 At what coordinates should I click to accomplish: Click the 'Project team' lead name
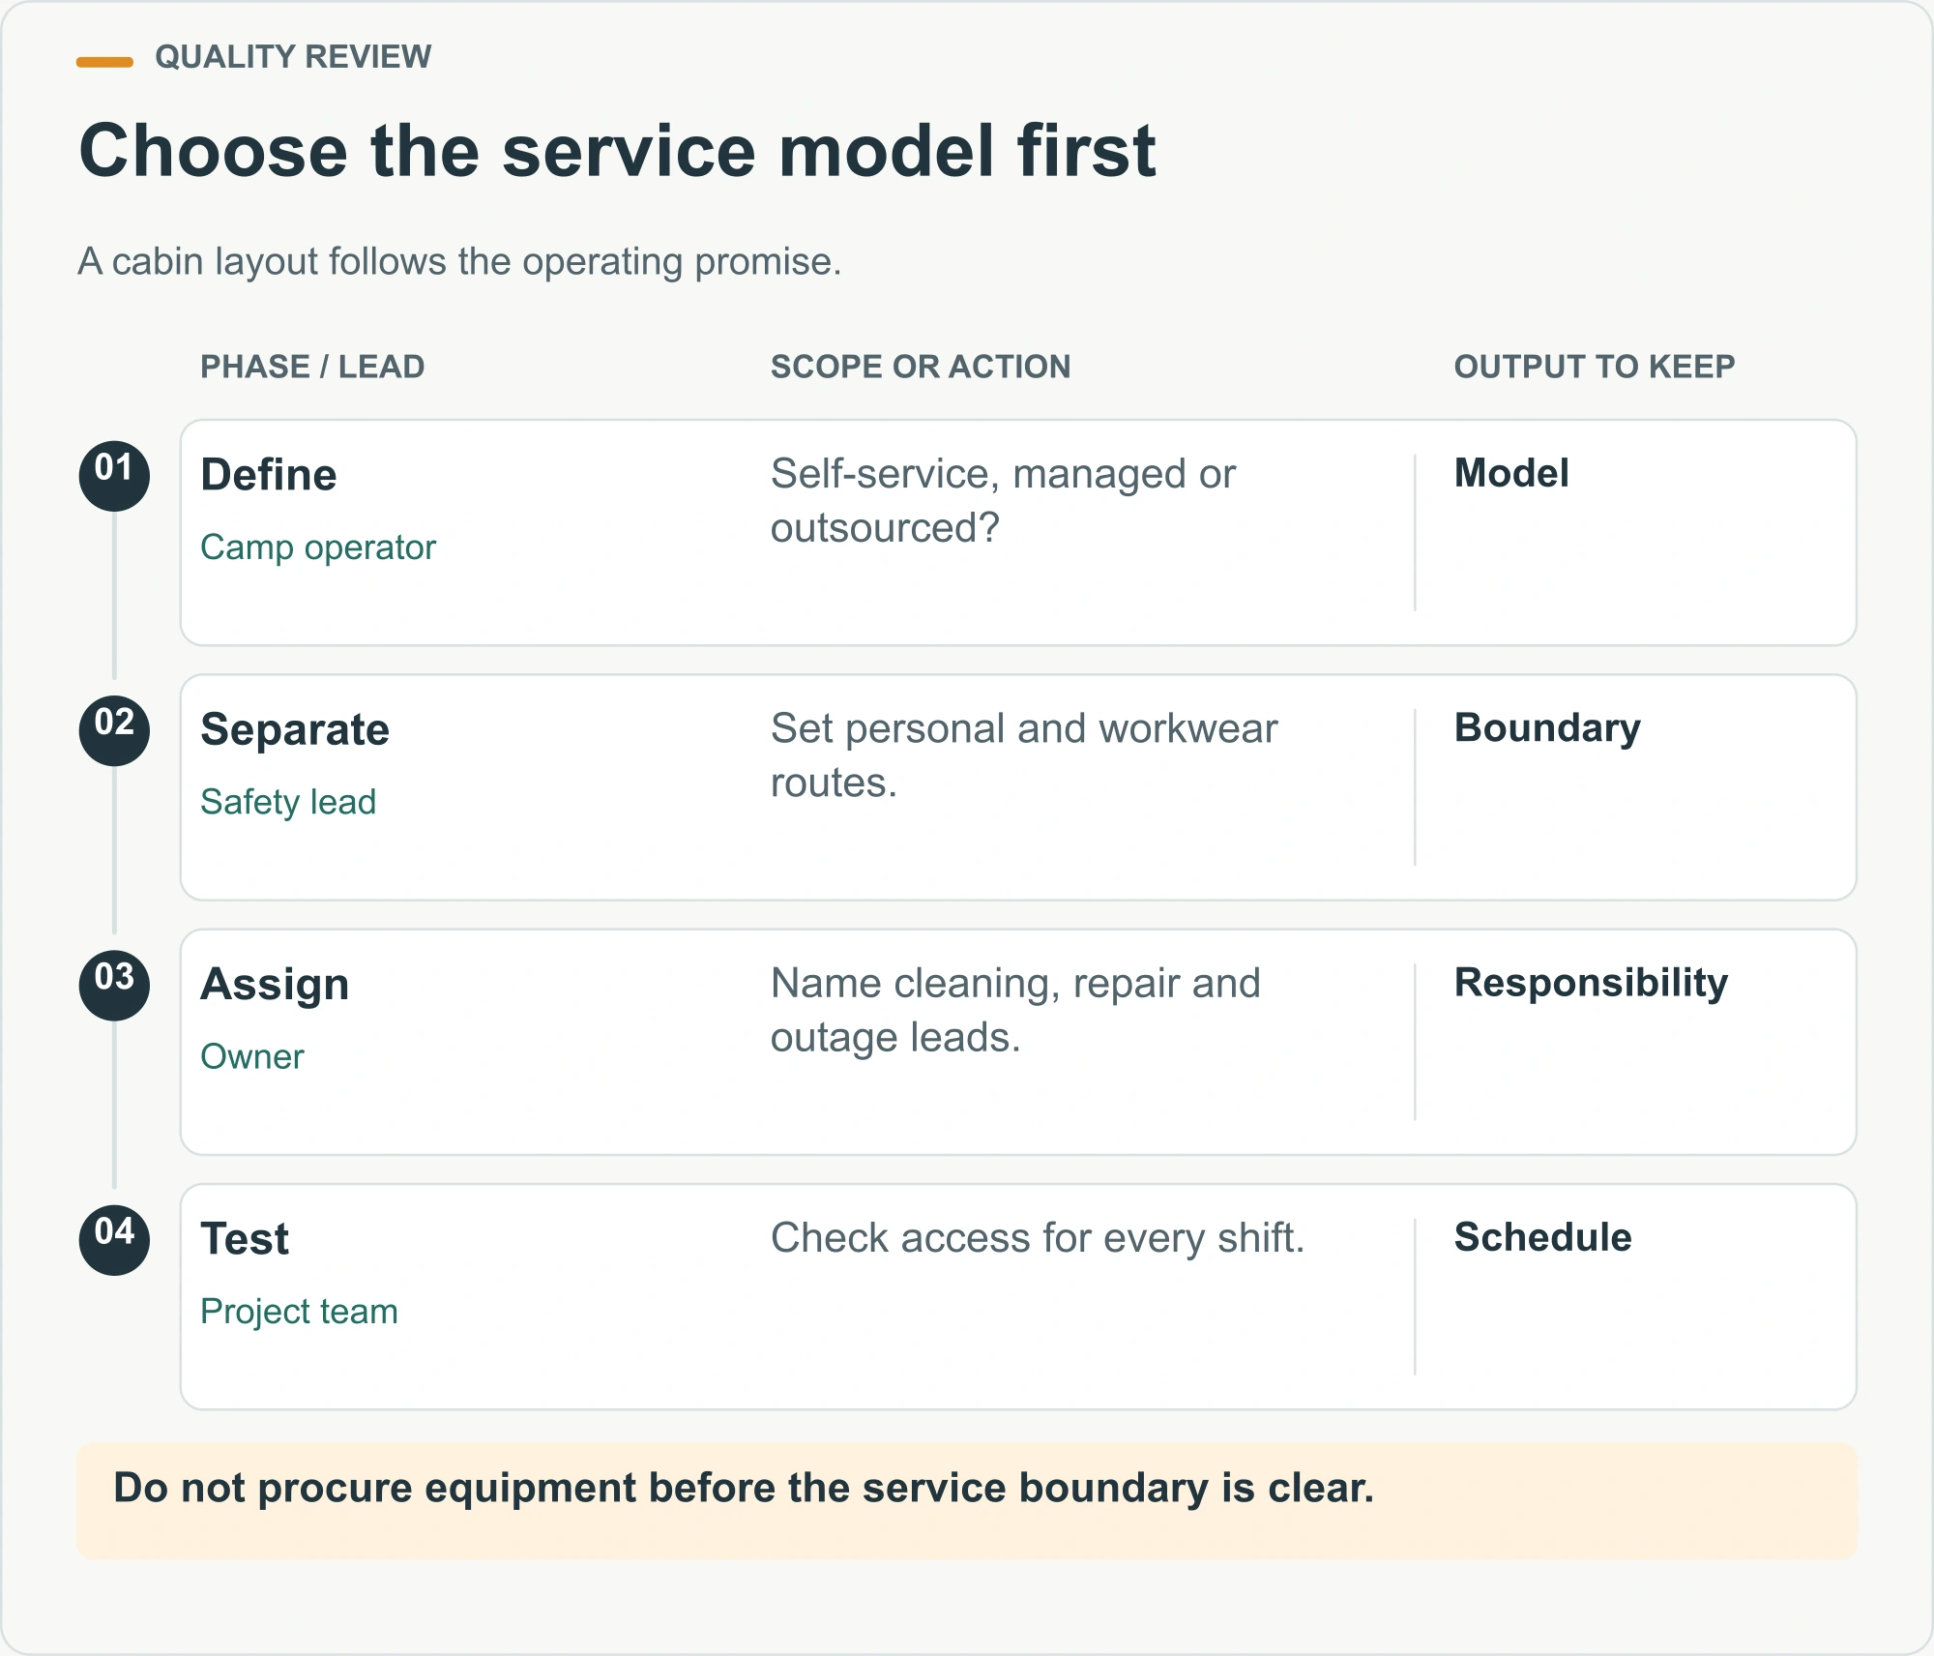pyautogui.click(x=299, y=1312)
